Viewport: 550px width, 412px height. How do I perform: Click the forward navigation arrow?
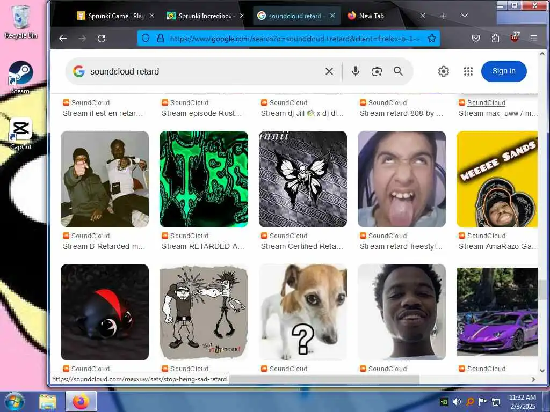click(x=82, y=39)
